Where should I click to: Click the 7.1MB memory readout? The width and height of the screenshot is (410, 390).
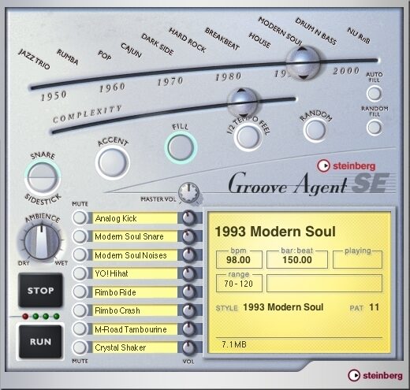[234, 344]
